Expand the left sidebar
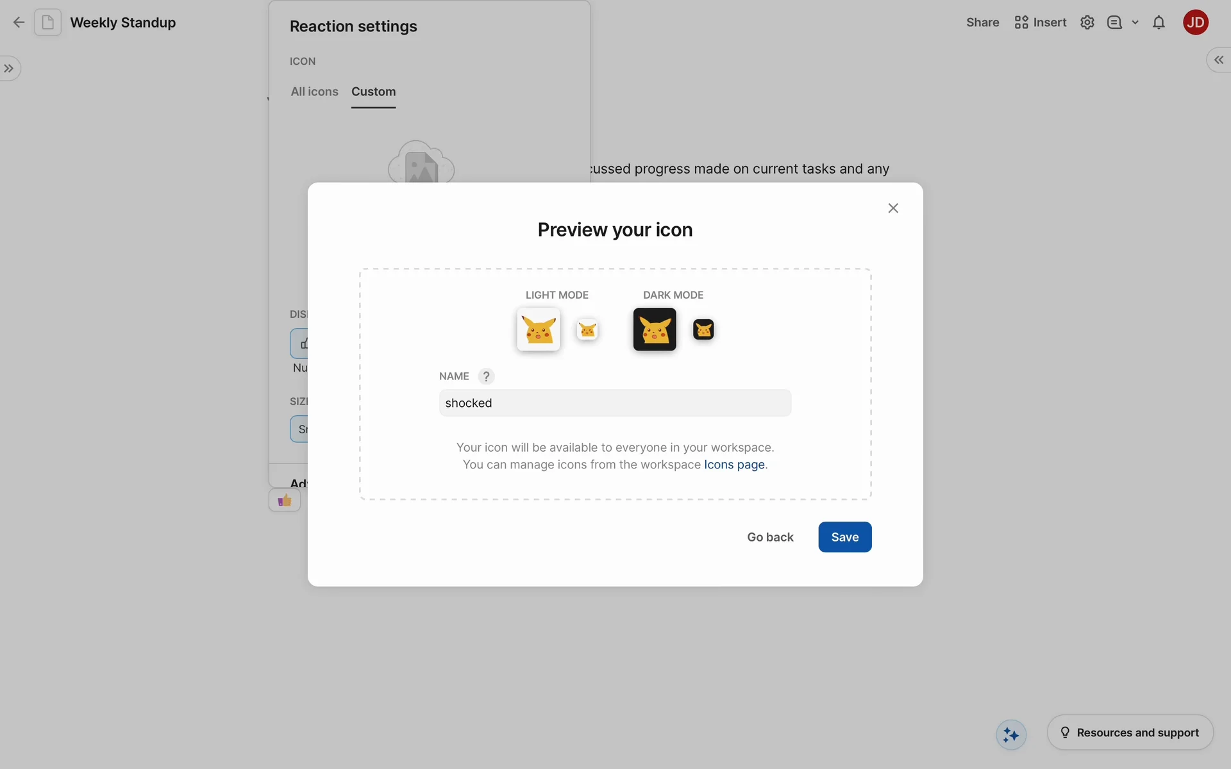This screenshot has width=1231, height=769. tap(9, 69)
